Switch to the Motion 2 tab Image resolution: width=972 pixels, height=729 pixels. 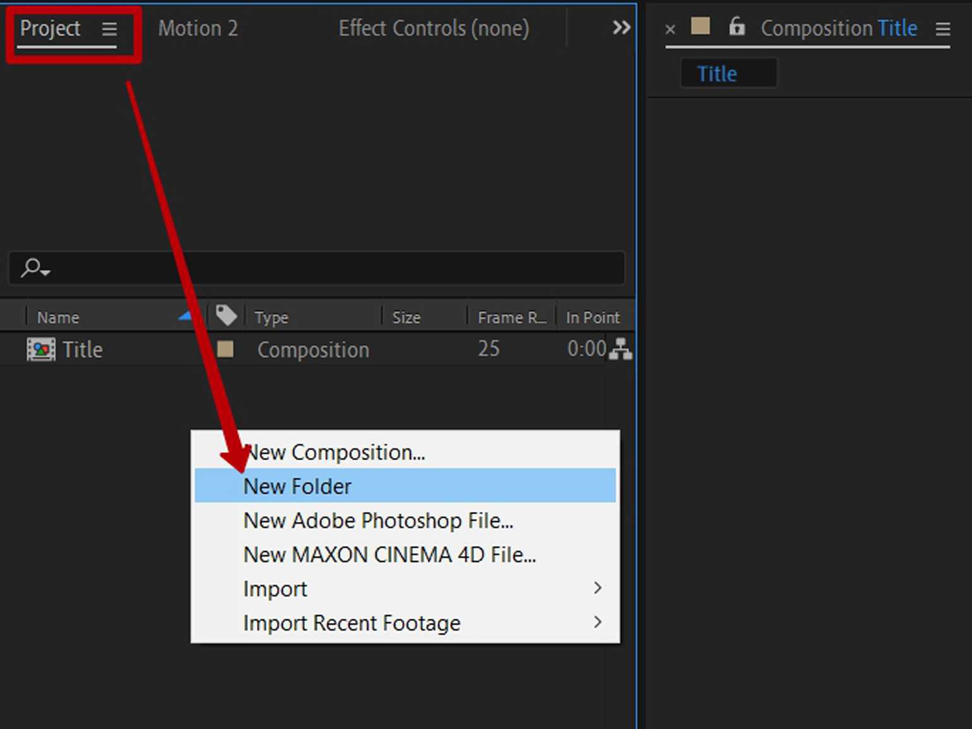point(198,28)
